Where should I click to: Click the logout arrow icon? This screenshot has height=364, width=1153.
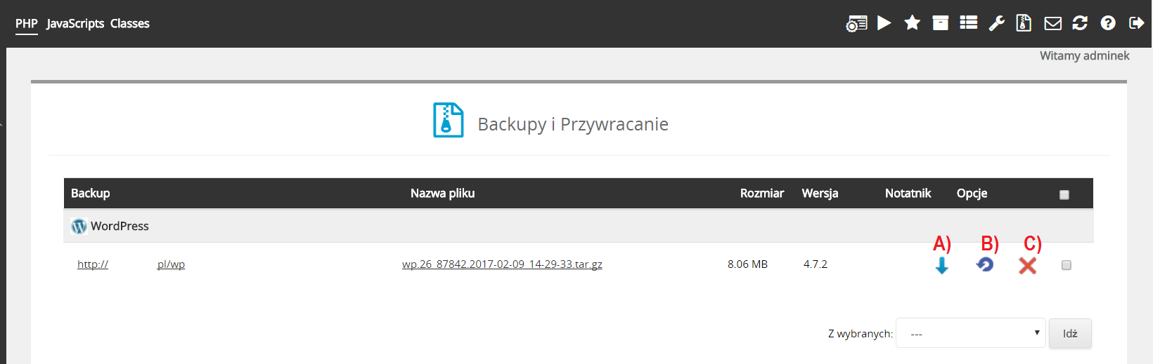(1136, 23)
